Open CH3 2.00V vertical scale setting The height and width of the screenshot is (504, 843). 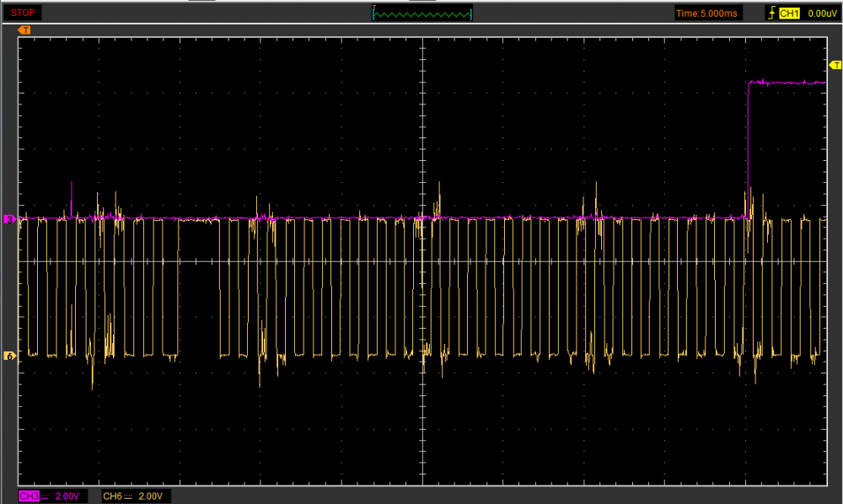[66, 496]
